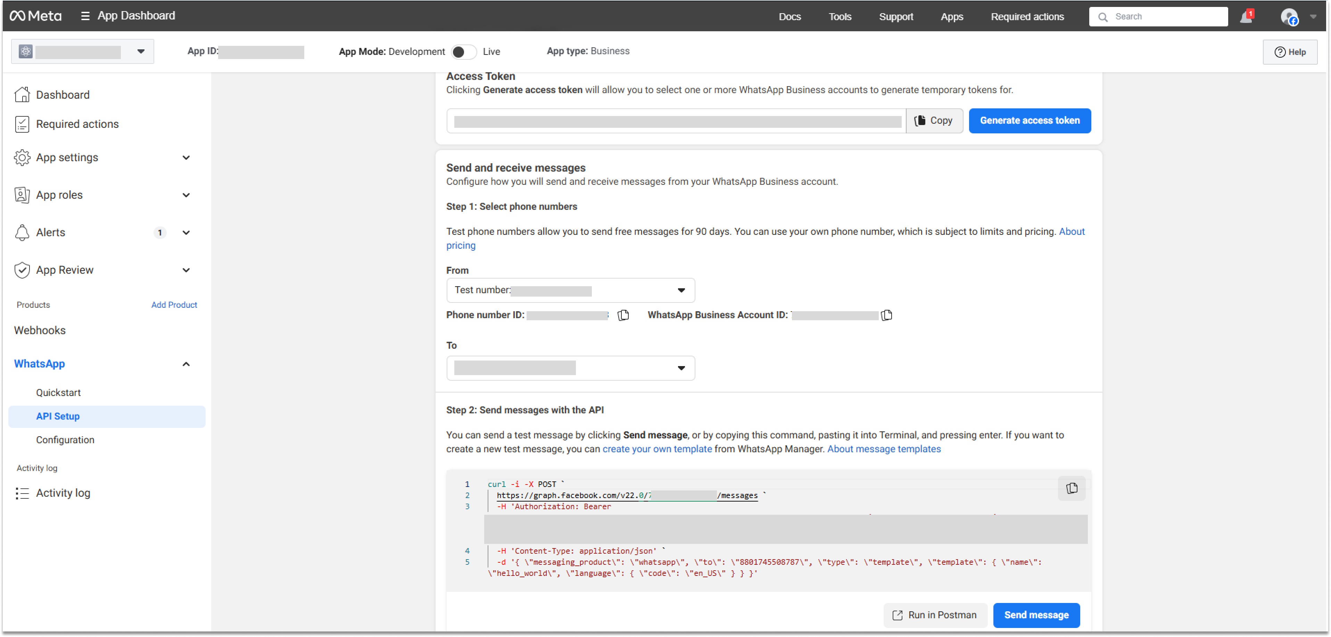Select the Dashboard sidebar icon

point(22,94)
